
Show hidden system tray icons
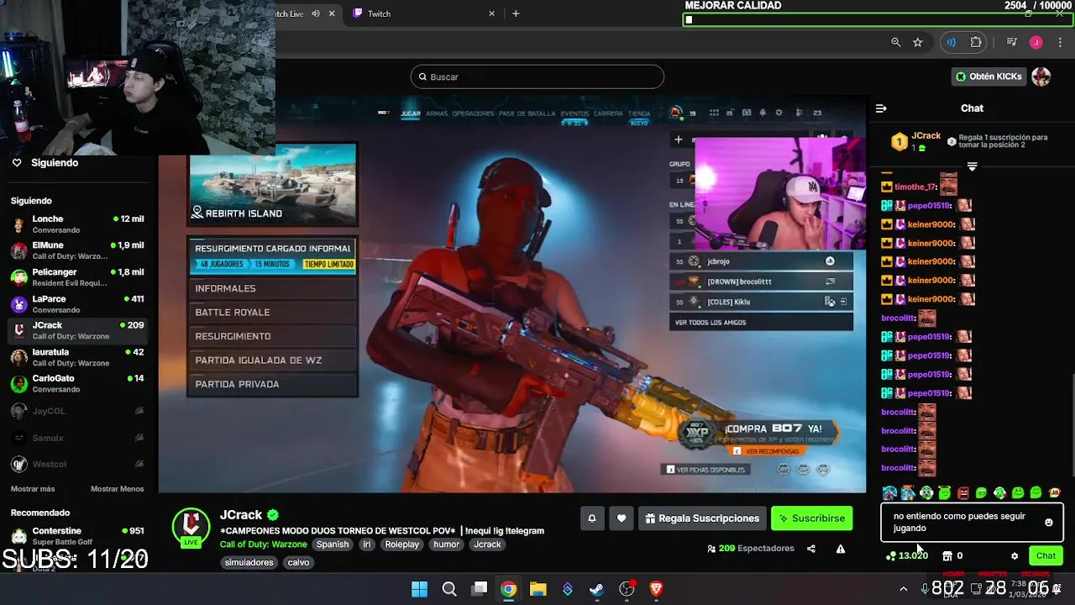904,589
